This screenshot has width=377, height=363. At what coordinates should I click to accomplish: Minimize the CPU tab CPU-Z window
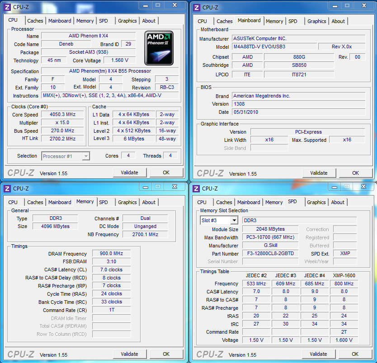tap(146, 5)
